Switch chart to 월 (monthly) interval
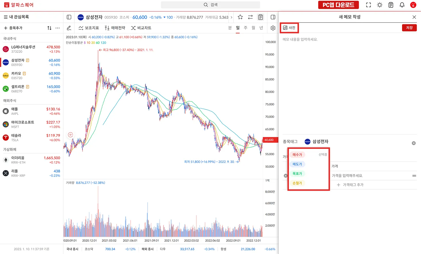The image size is (421, 254). pyautogui.click(x=253, y=28)
